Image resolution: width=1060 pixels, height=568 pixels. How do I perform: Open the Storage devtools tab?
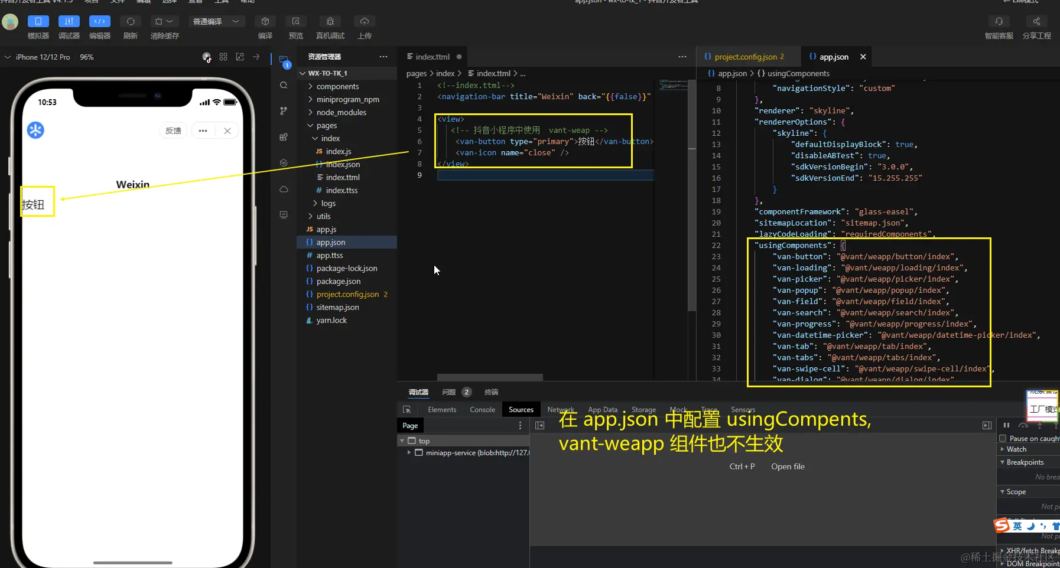coord(643,410)
